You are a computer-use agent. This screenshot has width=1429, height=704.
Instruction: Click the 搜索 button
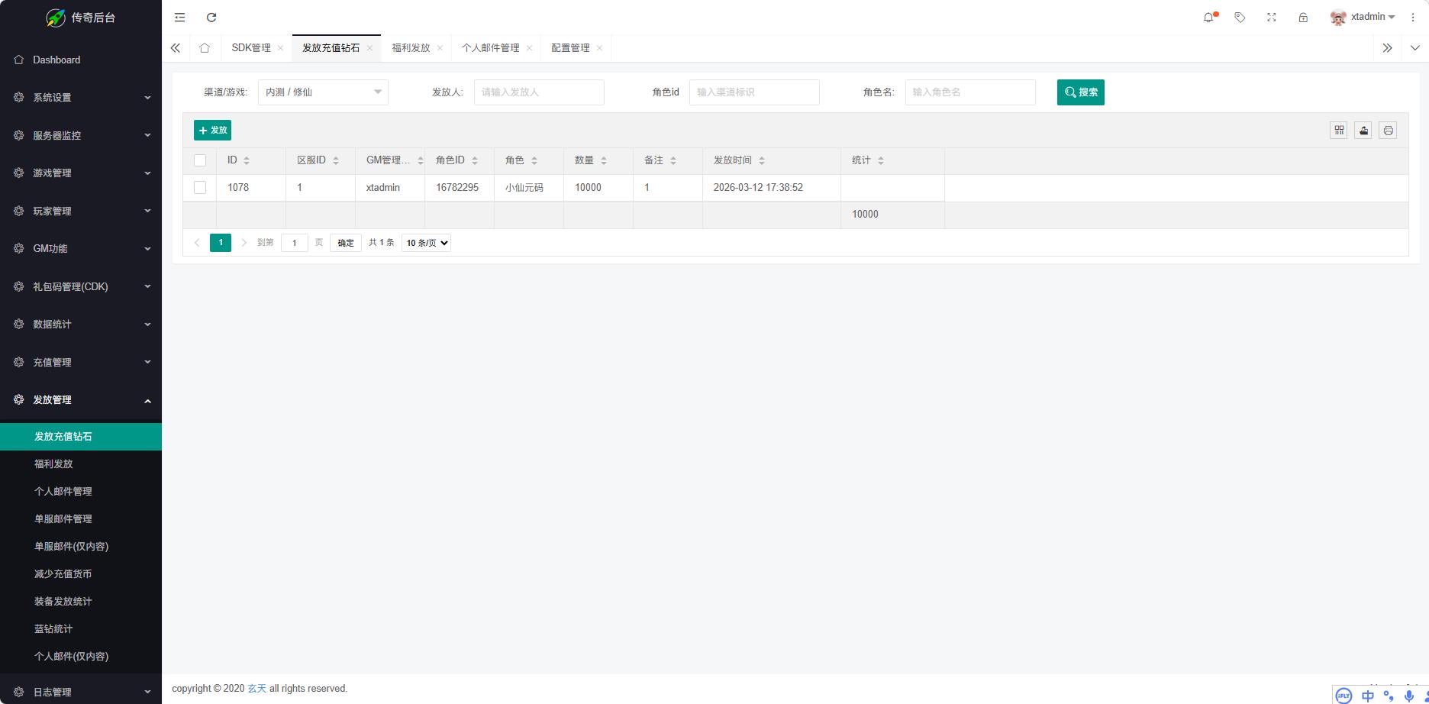click(x=1080, y=92)
